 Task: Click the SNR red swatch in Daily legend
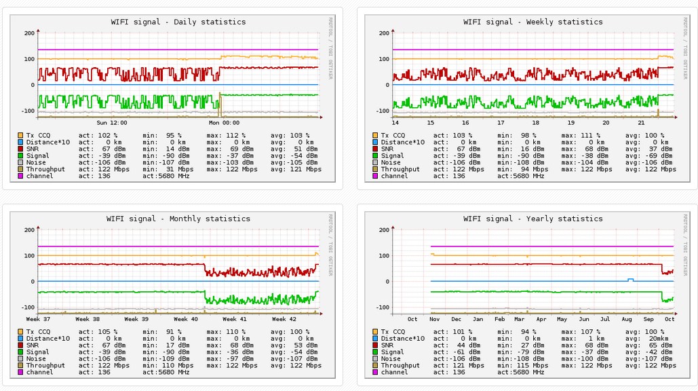click(20, 149)
